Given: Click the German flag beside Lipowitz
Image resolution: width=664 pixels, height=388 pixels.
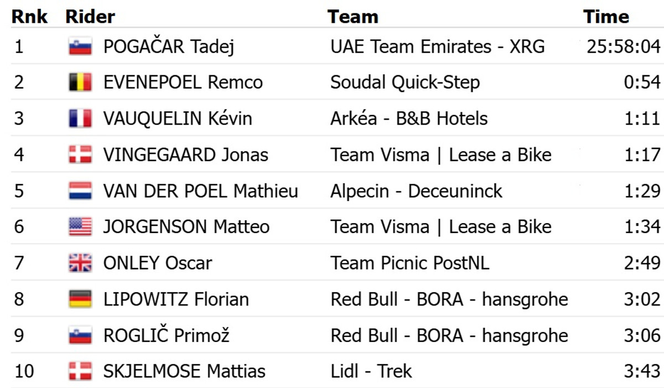Looking at the screenshot, I should point(80,299).
